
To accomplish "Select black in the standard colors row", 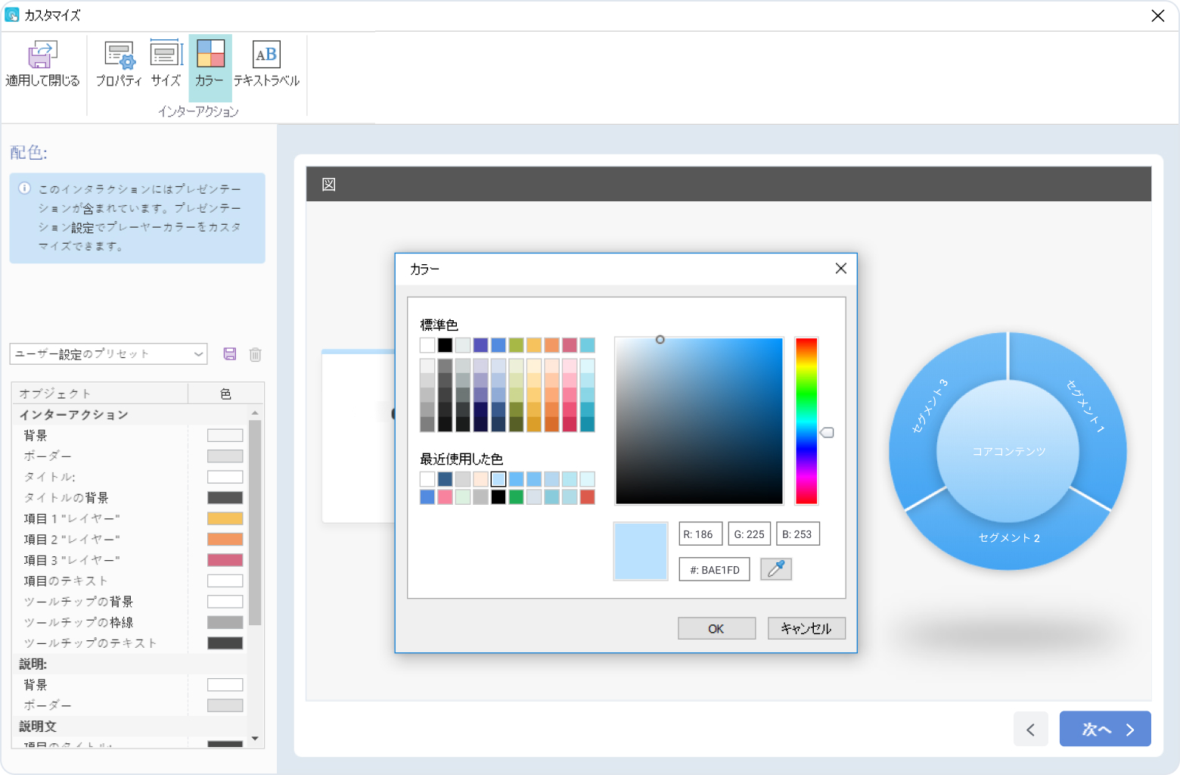I will [445, 345].
